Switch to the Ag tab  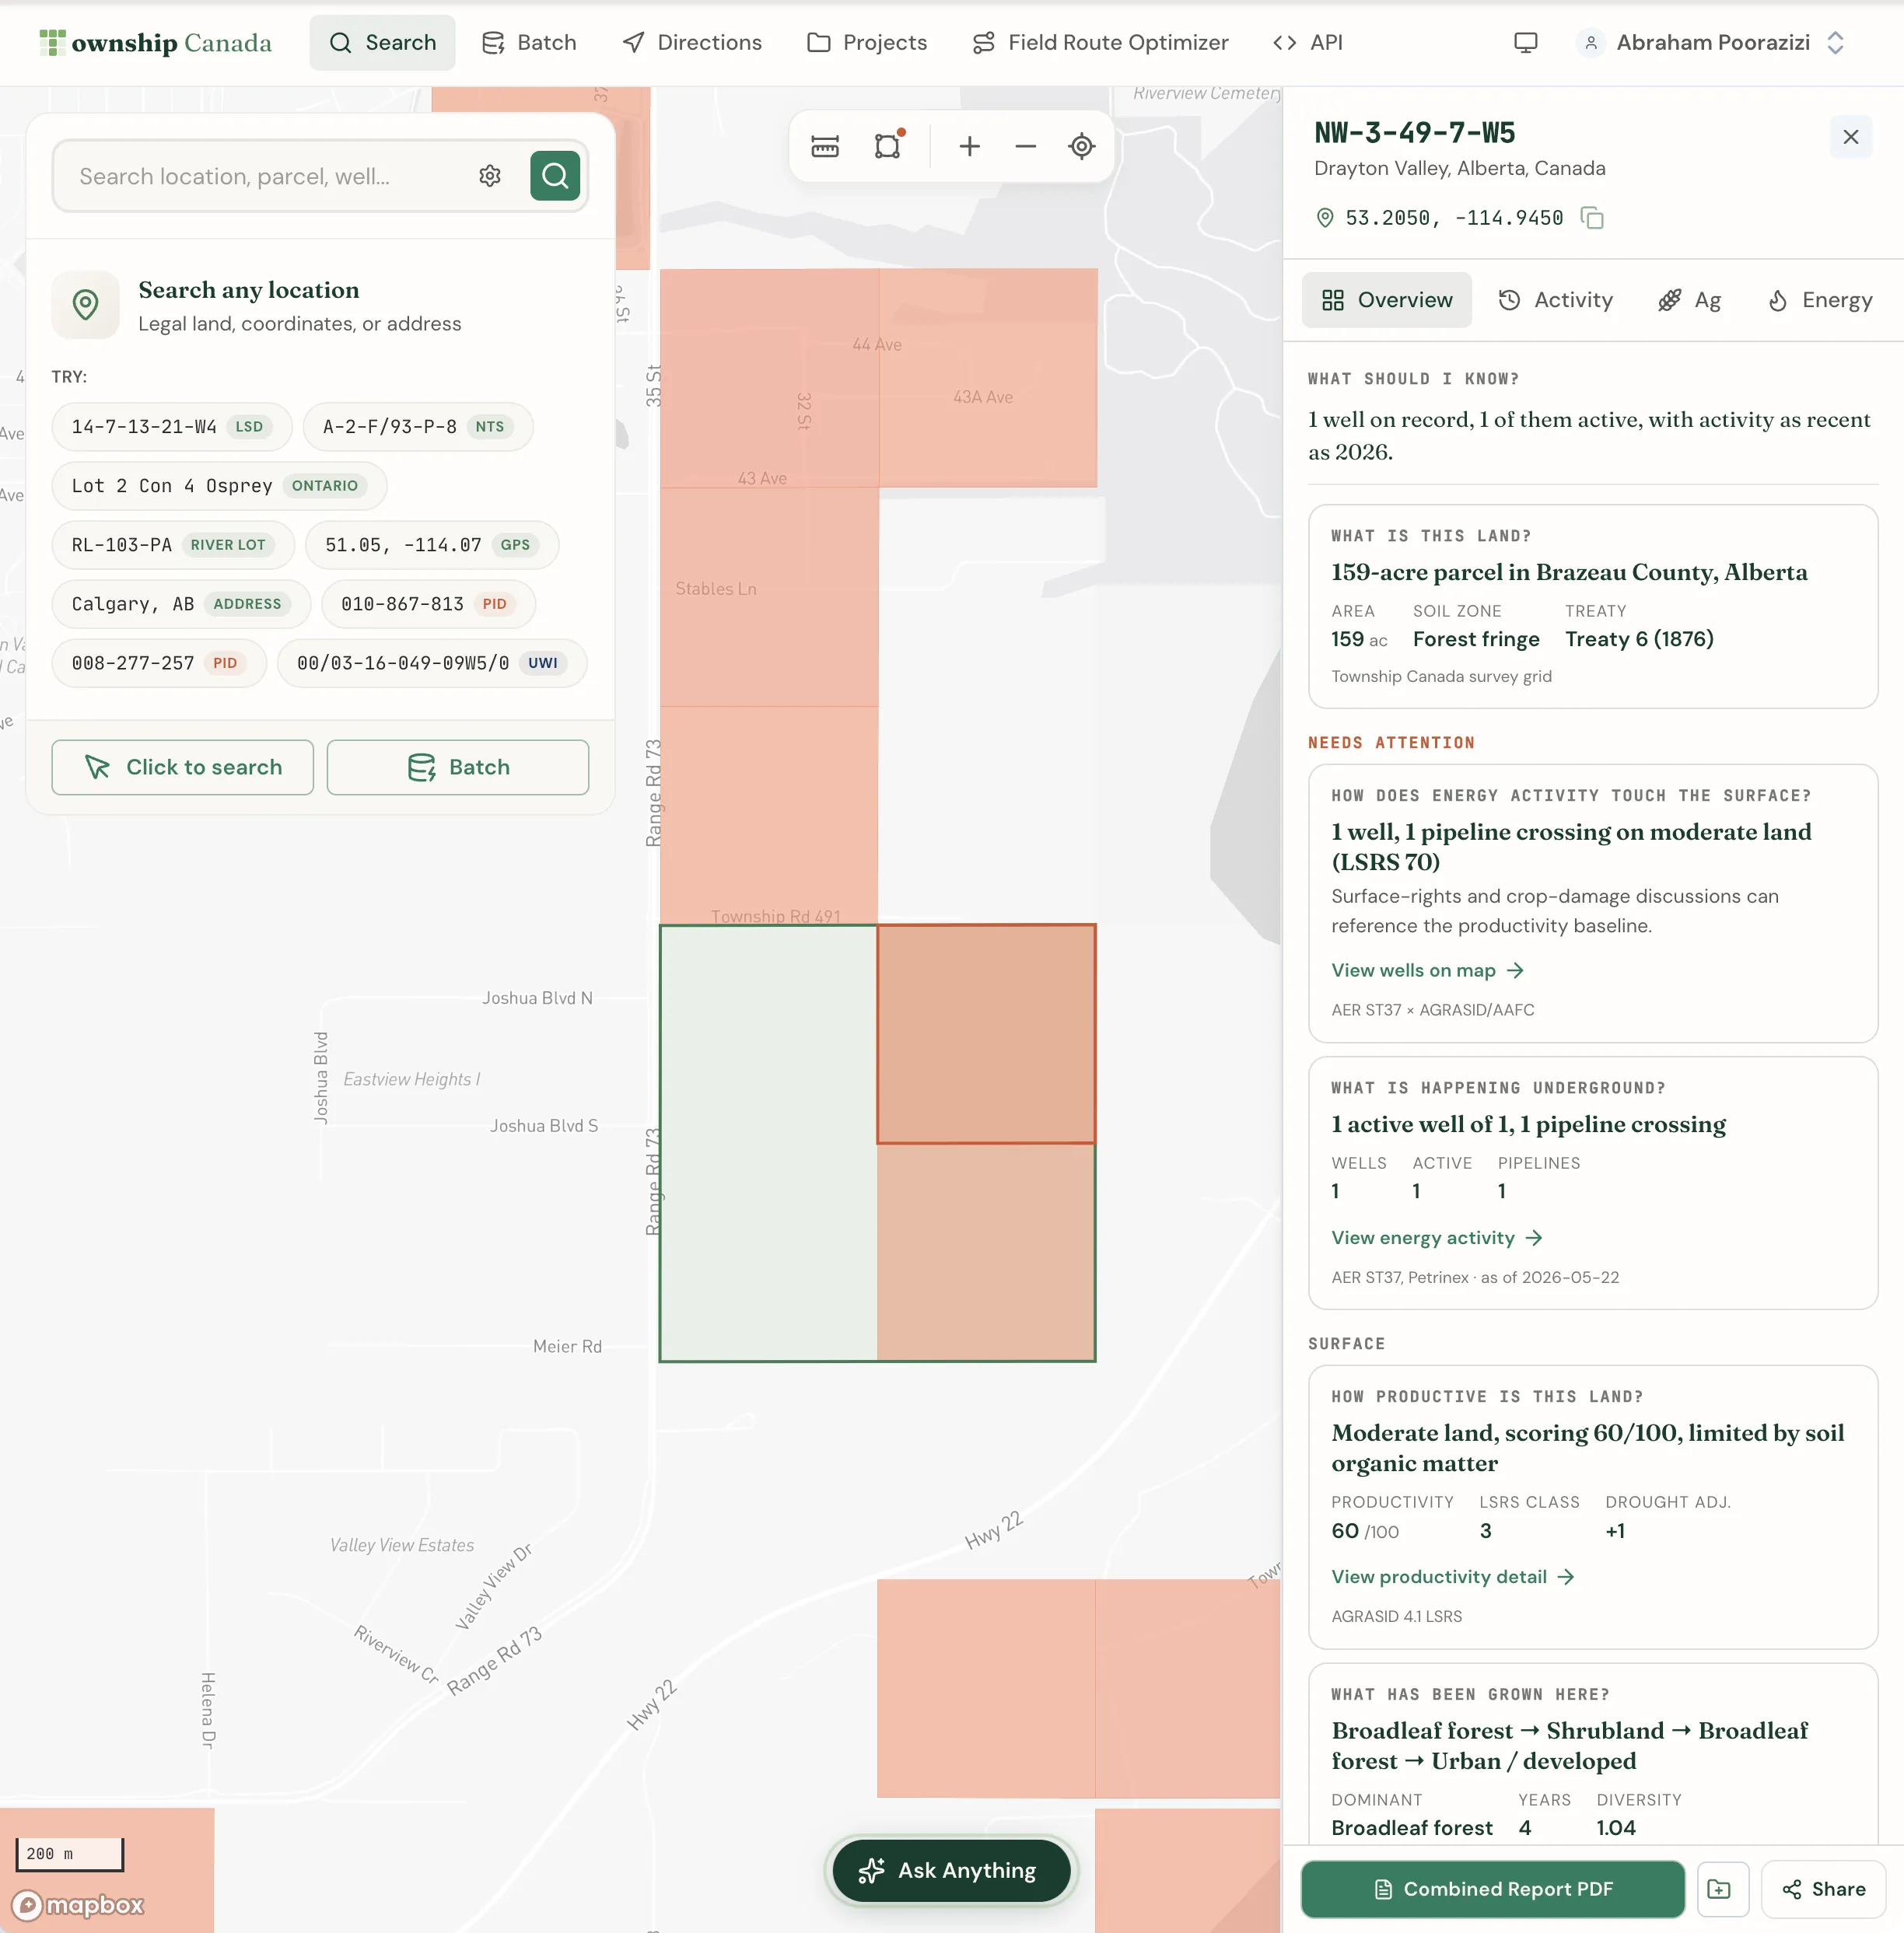tap(1689, 300)
